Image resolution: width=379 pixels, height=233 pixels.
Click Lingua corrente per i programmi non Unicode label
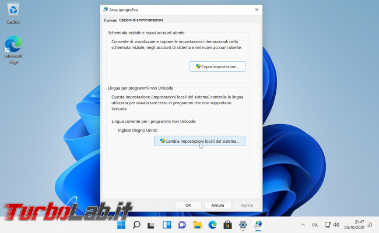[154, 121]
